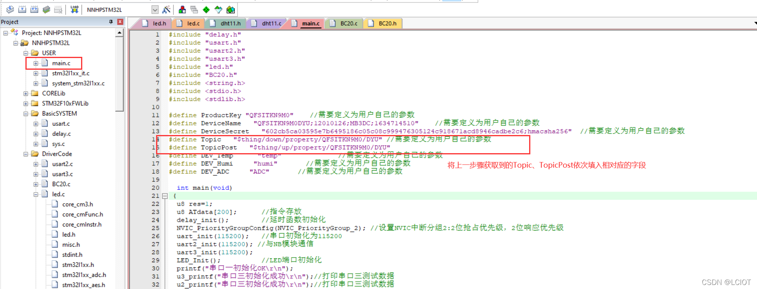Collapse the BasicSYSTEM folder group

(x=26, y=114)
